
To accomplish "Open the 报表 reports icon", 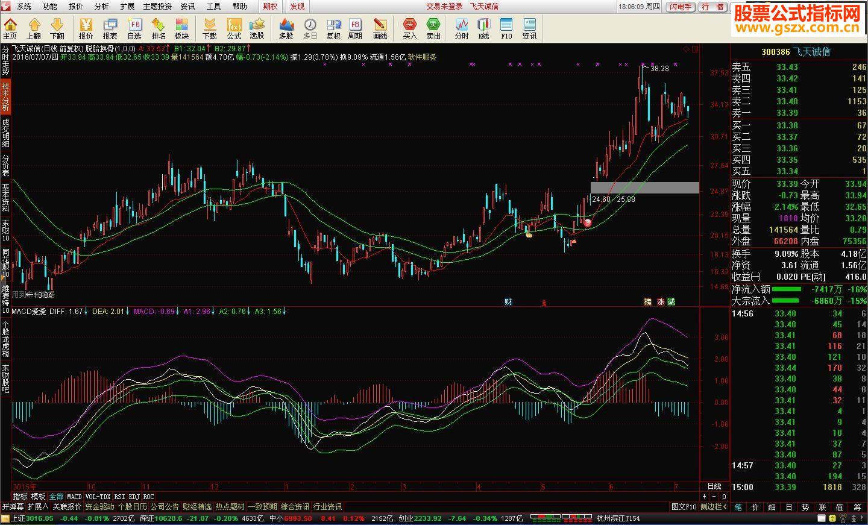I will [x=110, y=28].
